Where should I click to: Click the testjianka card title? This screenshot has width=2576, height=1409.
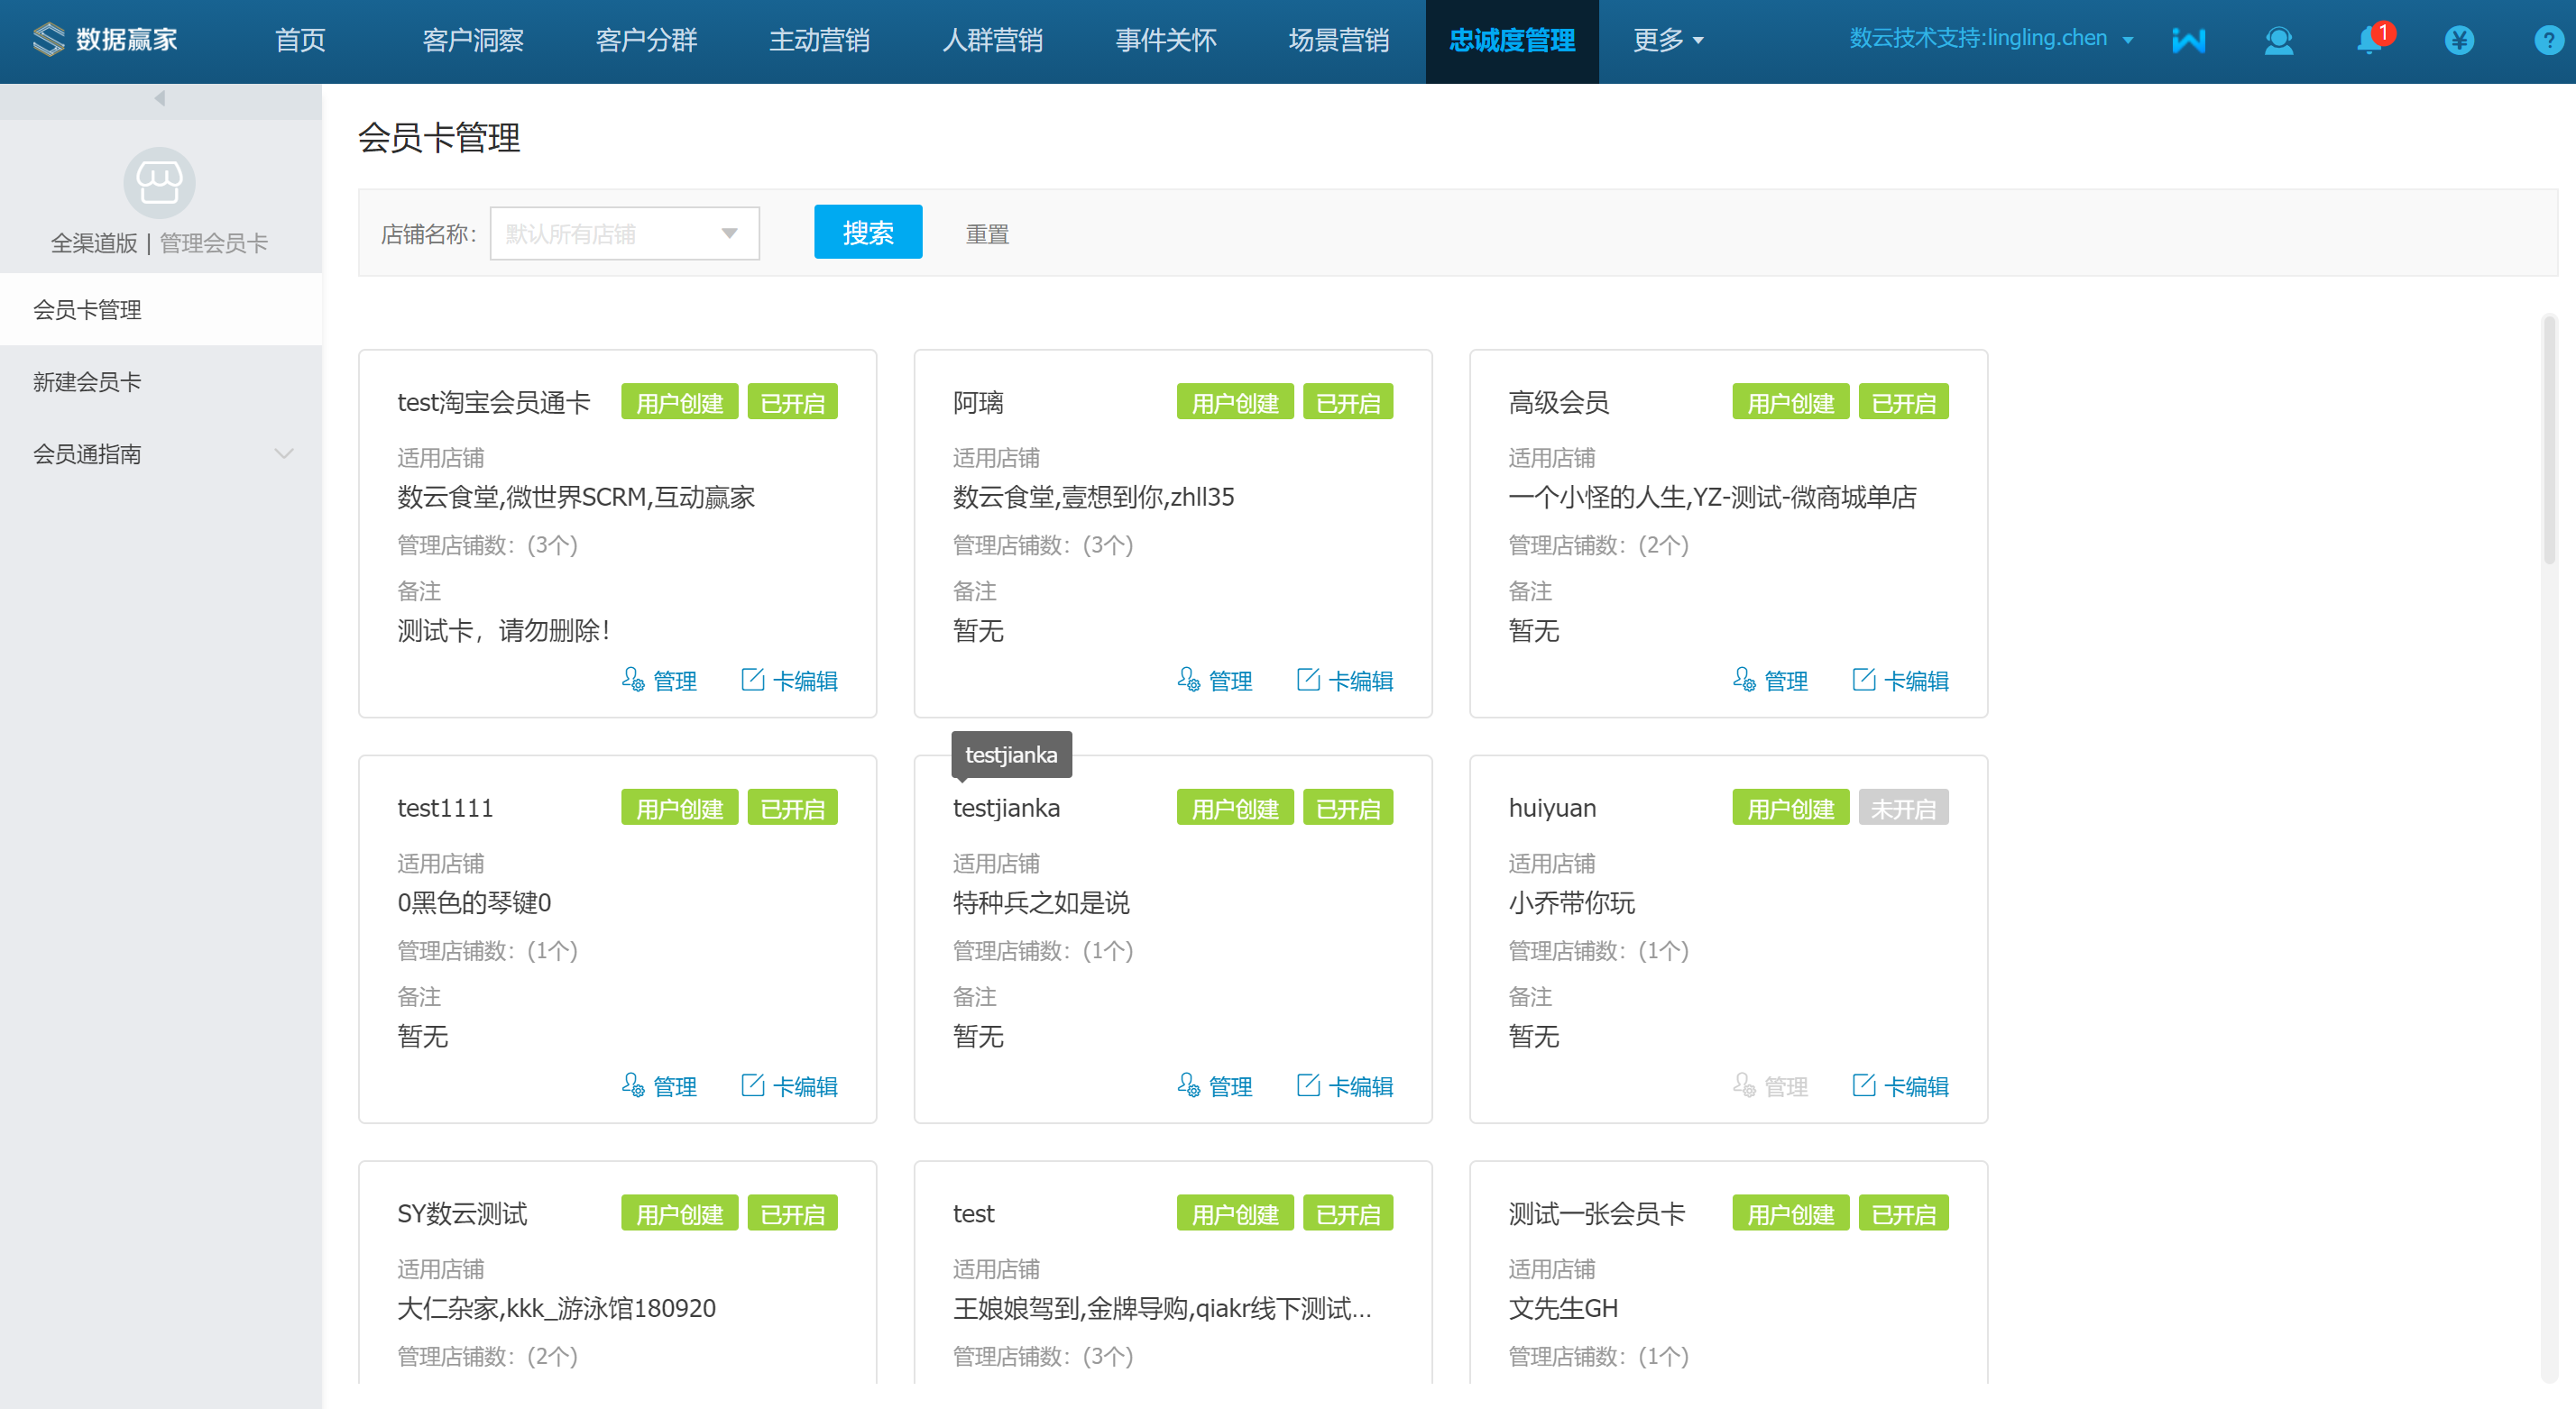click(x=1006, y=808)
